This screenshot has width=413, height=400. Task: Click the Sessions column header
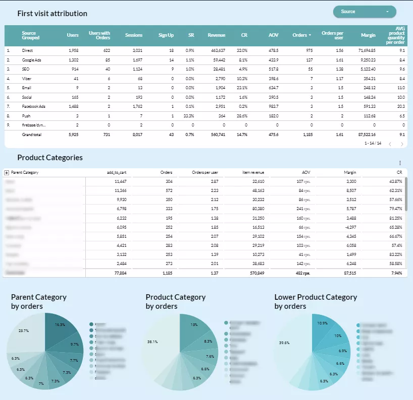tap(133, 35)
